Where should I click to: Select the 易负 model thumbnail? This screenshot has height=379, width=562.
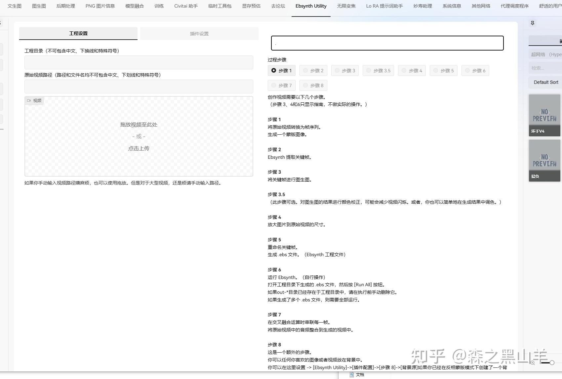pyautogui.click(x=544, y=161)
